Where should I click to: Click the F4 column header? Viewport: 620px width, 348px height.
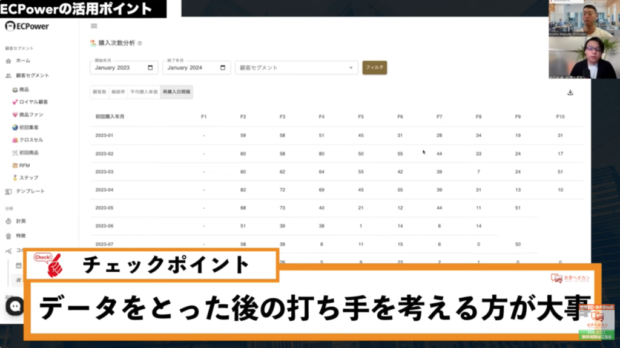pos(322,117)
